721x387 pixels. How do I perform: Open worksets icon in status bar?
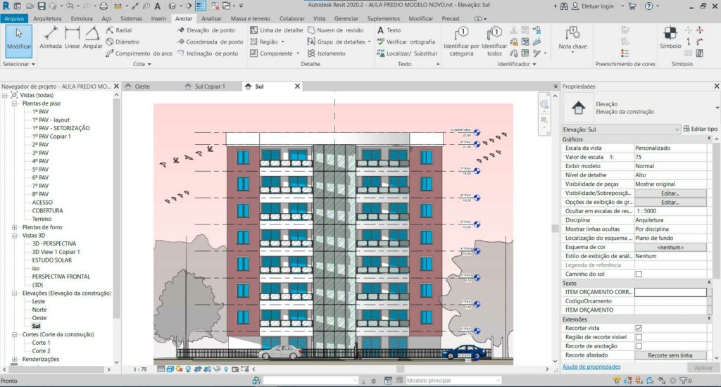[256, 381]
